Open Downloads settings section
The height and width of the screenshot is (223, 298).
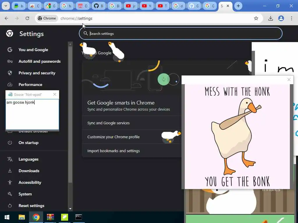(29, 171)
